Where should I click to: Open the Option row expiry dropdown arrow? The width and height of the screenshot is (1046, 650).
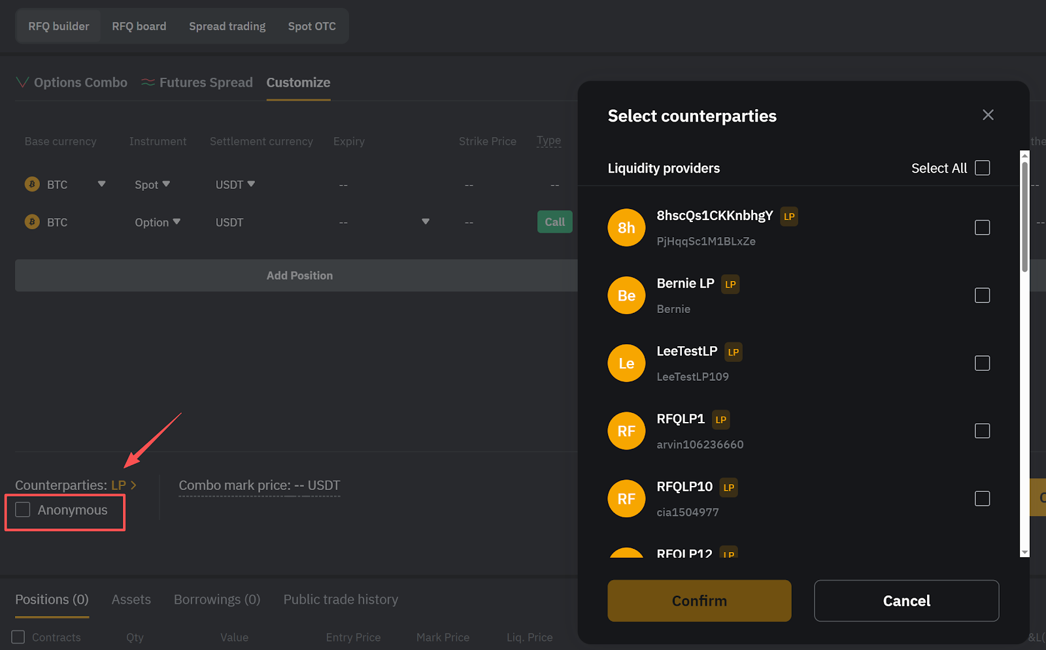(x=426, y=222)
